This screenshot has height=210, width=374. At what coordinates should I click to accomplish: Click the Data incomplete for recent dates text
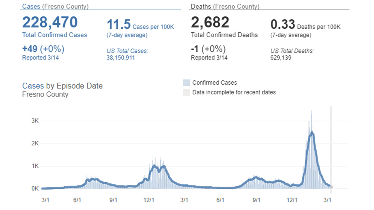tap(234, 92)
